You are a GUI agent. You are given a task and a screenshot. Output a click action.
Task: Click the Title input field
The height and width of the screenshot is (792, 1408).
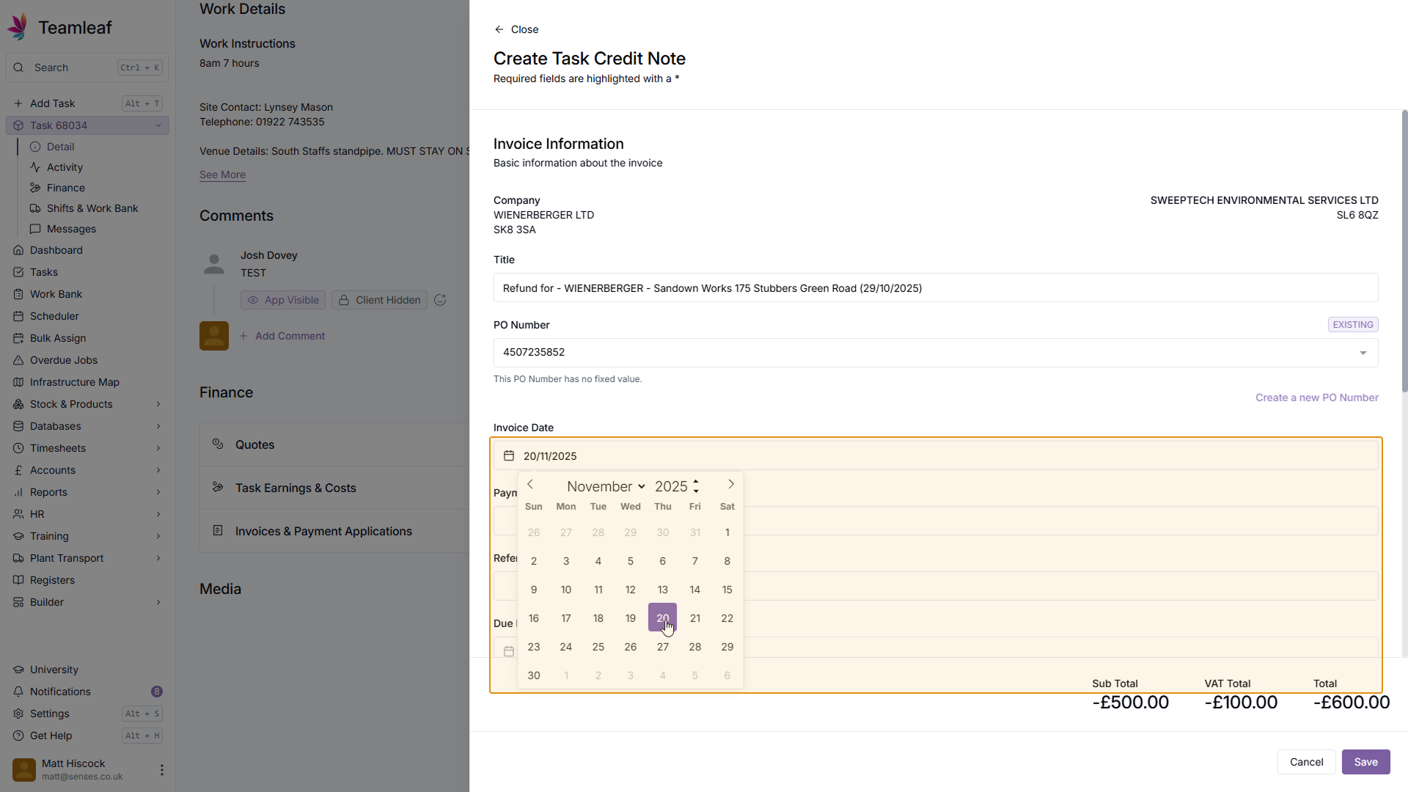point(935,288)
